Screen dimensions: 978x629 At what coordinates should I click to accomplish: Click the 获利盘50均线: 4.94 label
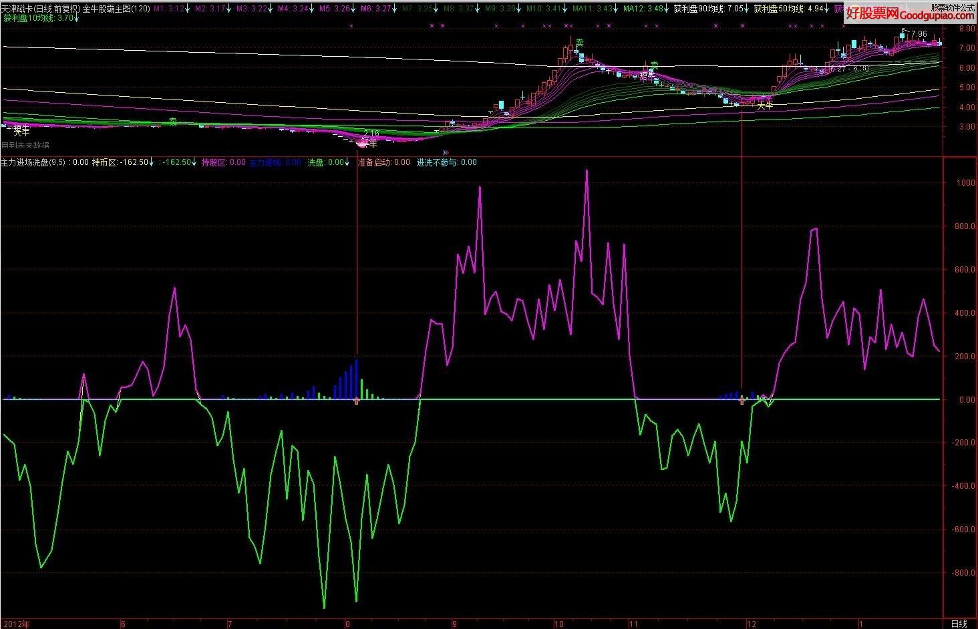[789, 9]
